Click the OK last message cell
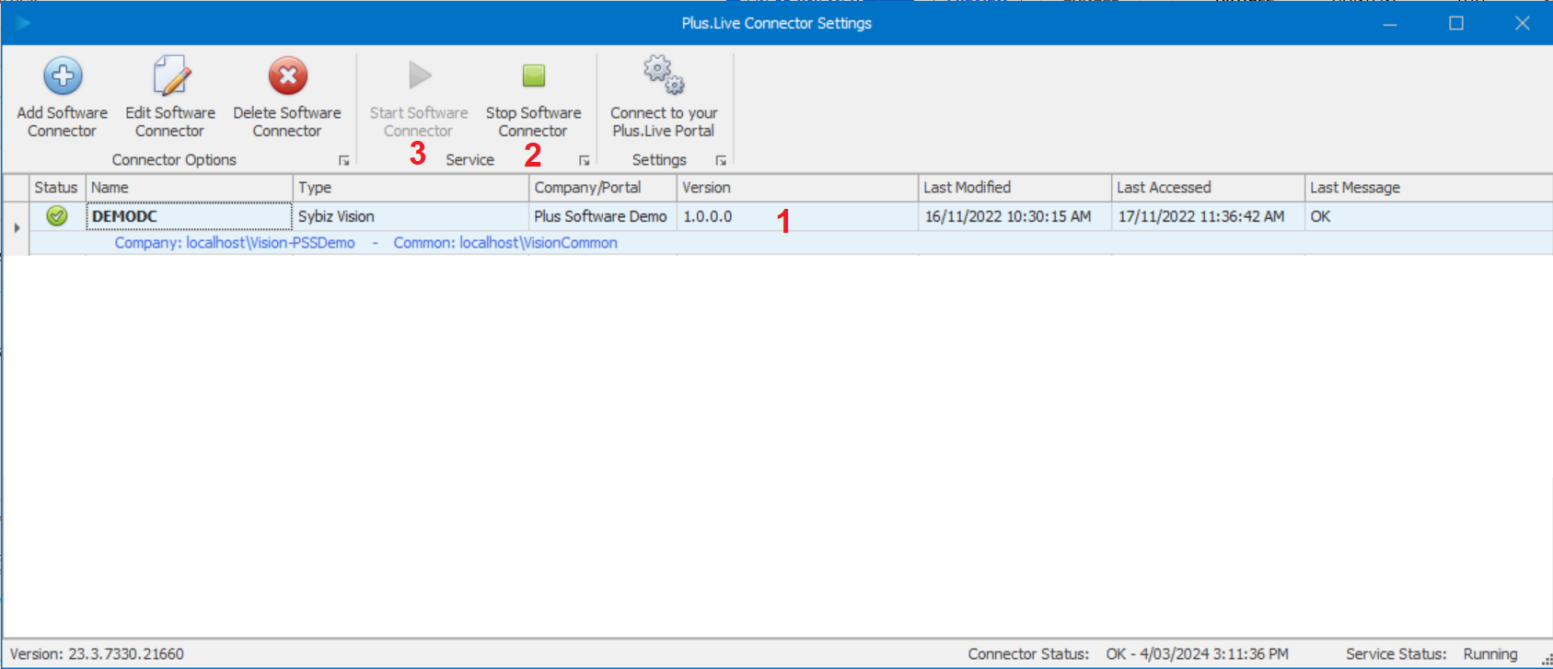 (1429, 216)
